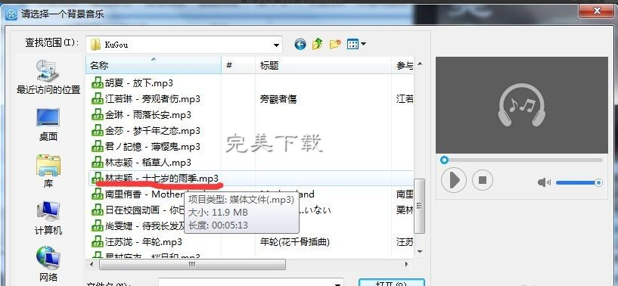Create a new folder icon

[x=335, y=44]
